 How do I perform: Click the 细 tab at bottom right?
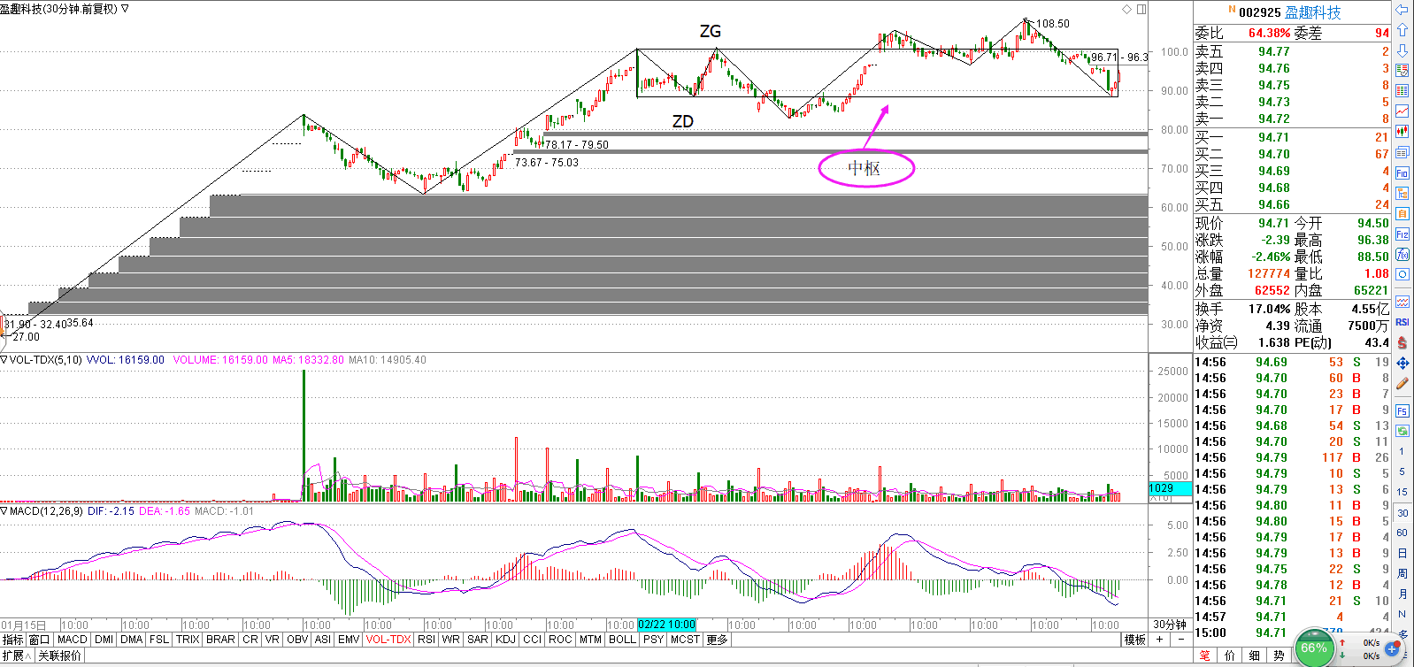click(x=1254, y=655)
